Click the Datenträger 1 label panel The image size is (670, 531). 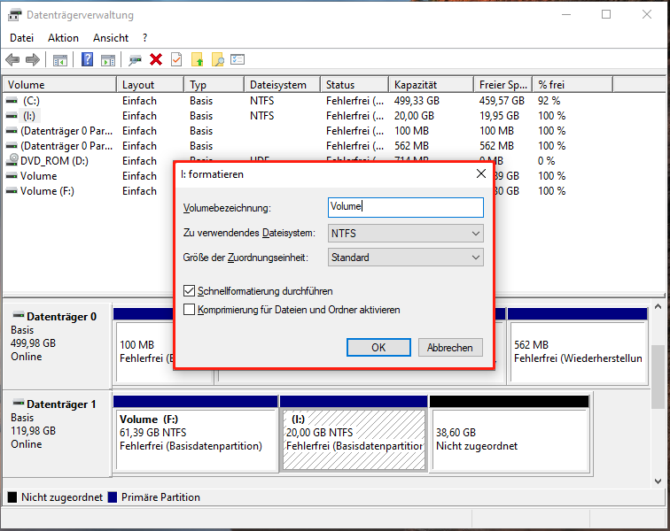pyautogui.click(x=57, y=434)
